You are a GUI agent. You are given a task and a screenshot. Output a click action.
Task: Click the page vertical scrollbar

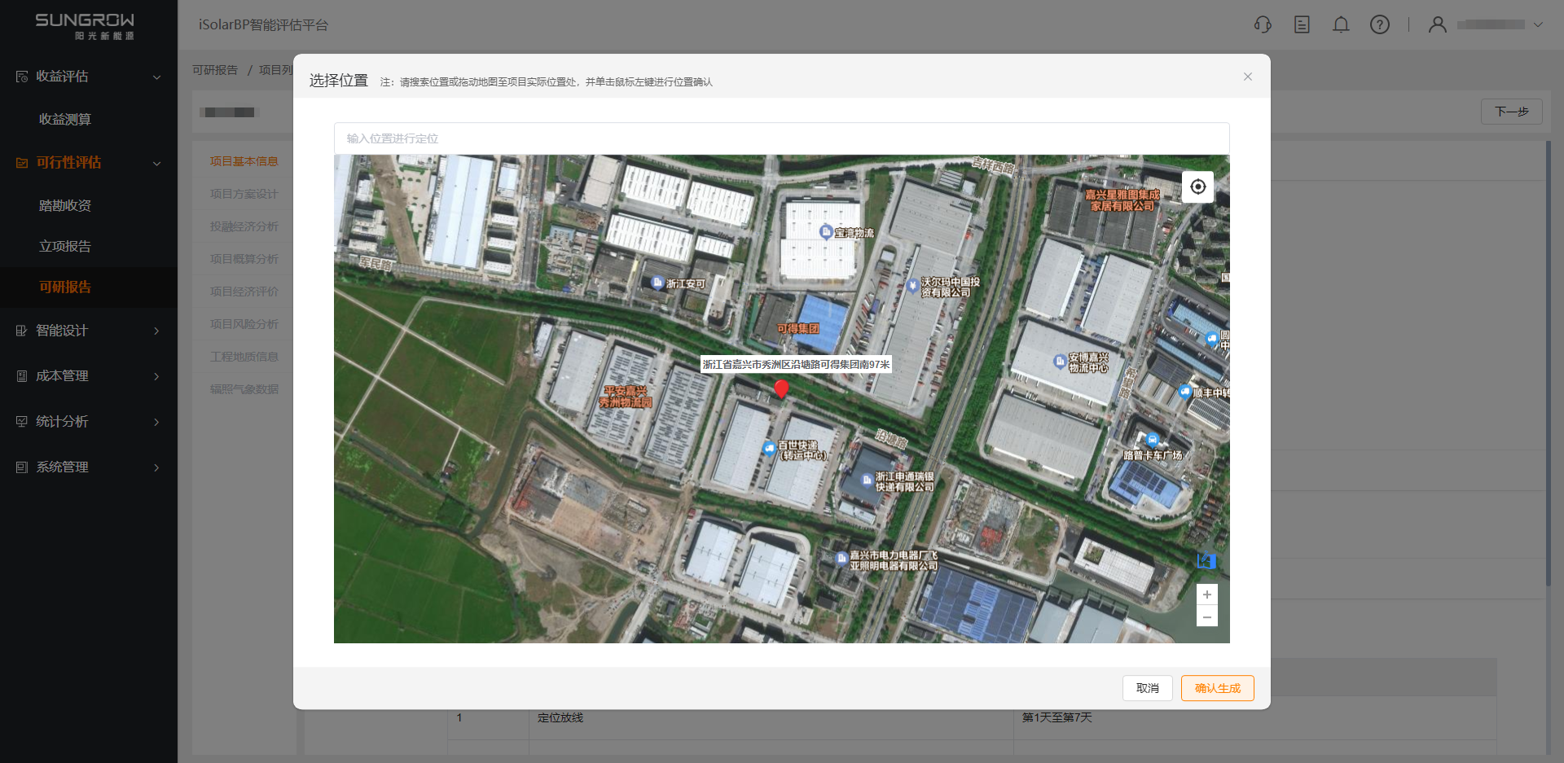click(1549, 362)
